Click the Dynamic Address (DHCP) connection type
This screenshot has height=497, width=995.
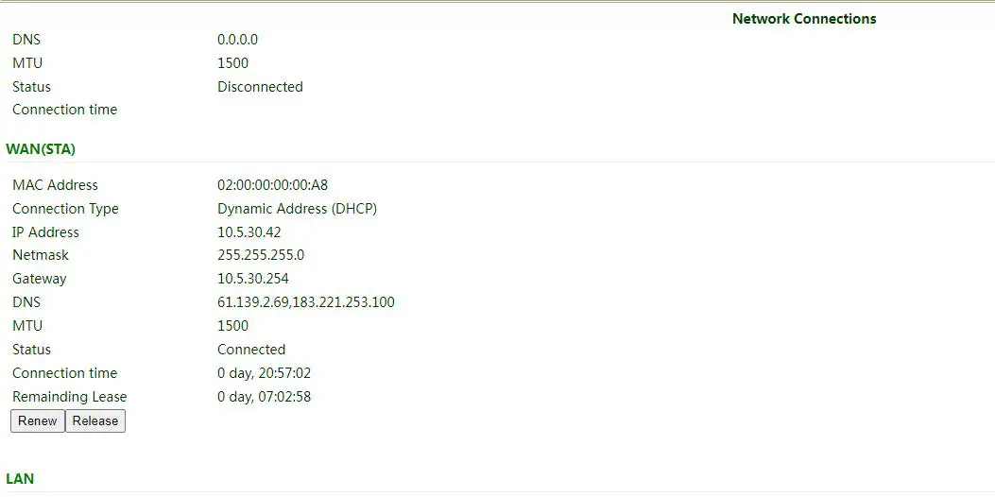(297, 209)
